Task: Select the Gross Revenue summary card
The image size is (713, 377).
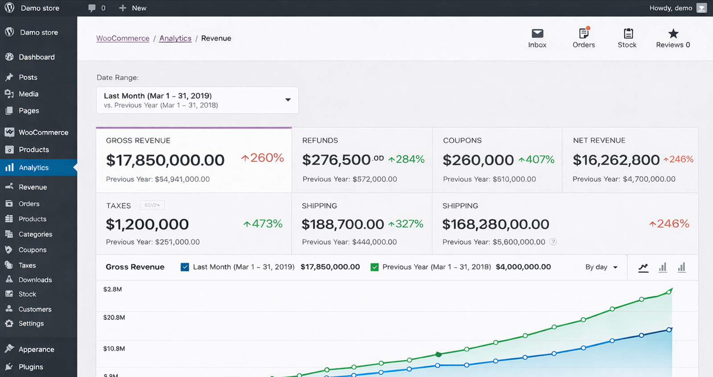Action: pyautogui.click(x=194, y=160)
